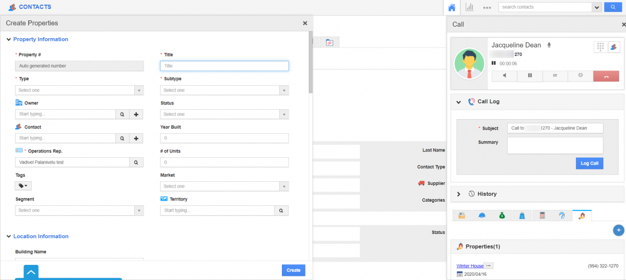Open the bar chart reports icon
Screen dimensions: 626x280
[x=469, y=7]
